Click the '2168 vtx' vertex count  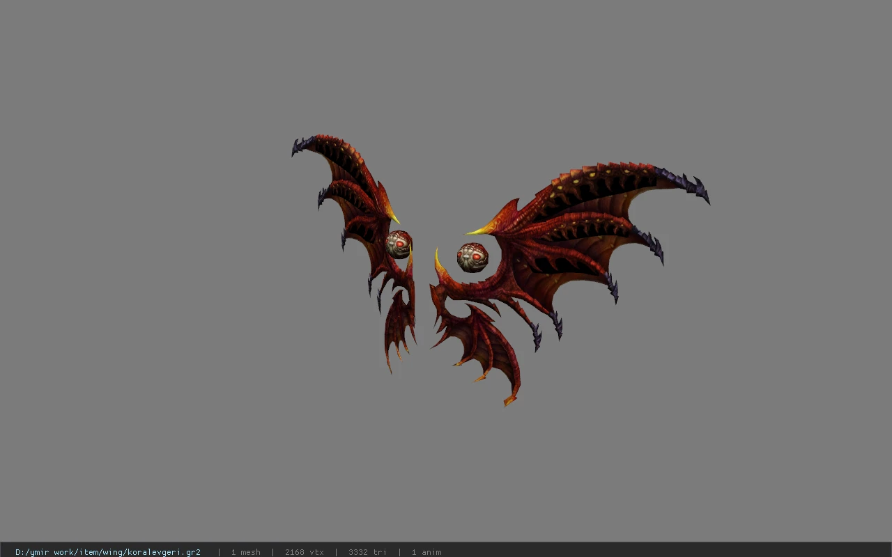(x=305, y=552)
